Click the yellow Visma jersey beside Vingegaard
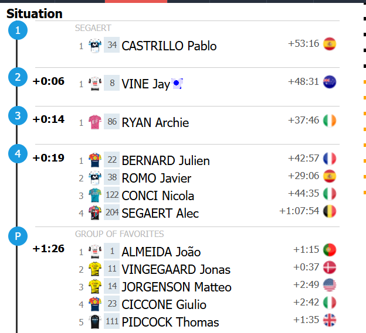The width and height of the screenshot is (366, 333). coord(94,269)
